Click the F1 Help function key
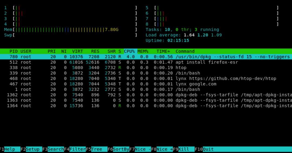This screenshot has height=153, width=292. [10, 149]
